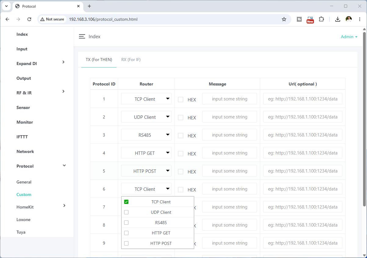Check the HEX box for protocol 4
The width and height of the screenshot is (367, 258).
(181, 154)
